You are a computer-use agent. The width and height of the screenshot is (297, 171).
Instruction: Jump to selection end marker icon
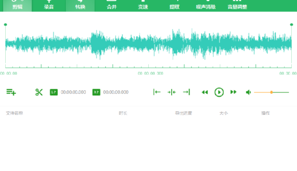point(186,92)
